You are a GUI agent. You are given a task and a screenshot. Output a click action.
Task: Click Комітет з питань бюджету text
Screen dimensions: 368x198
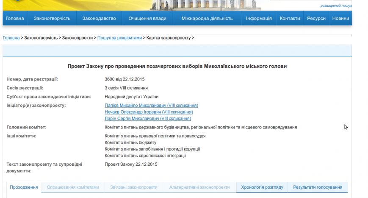coord(130,142)
